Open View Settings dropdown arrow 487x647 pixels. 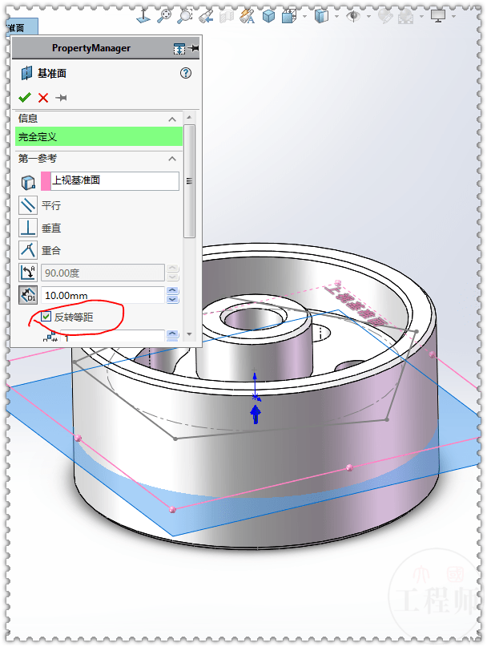(421, 17)
